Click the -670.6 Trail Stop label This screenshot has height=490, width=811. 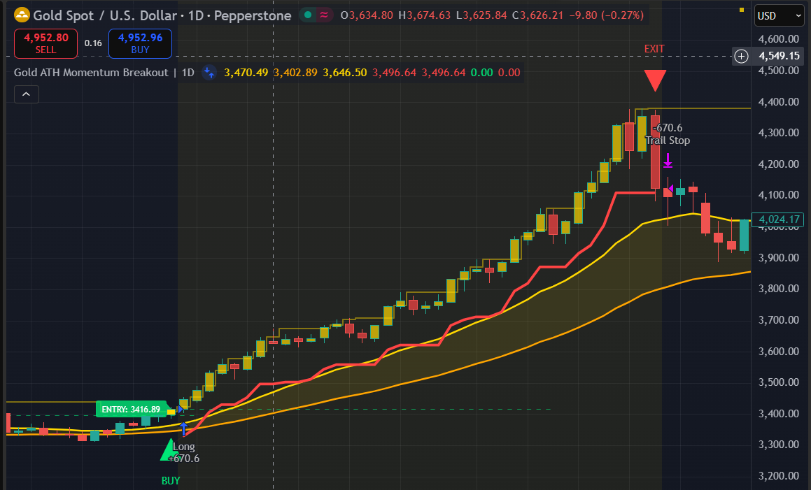(668, 134)
